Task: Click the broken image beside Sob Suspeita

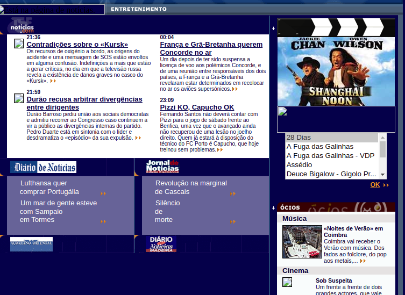Action: 287,282
